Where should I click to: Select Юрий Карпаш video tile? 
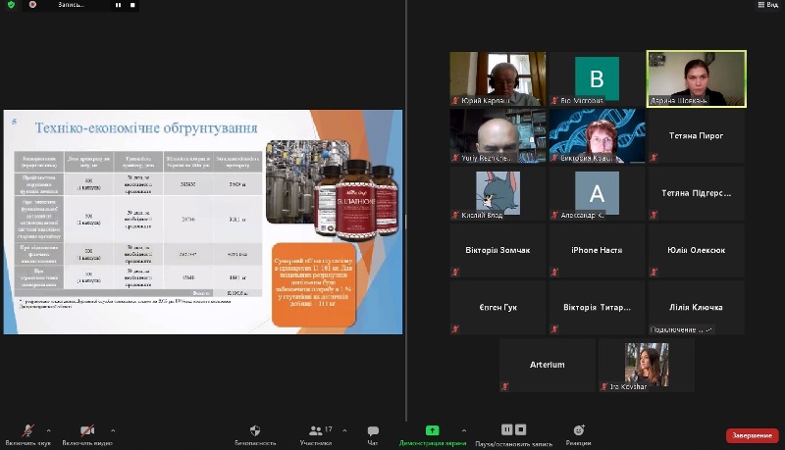pos(497,78)
